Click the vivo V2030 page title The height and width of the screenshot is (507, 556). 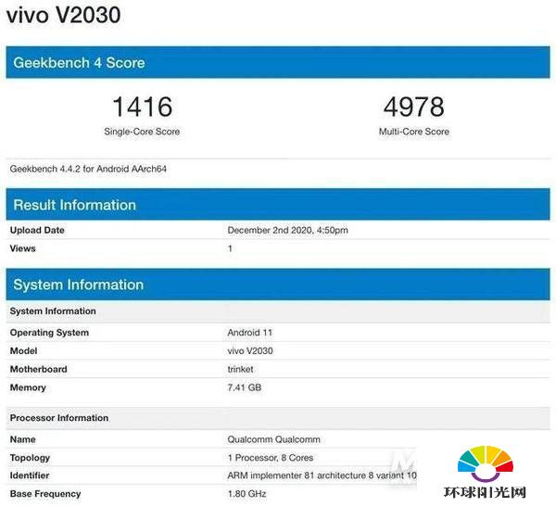63,15
